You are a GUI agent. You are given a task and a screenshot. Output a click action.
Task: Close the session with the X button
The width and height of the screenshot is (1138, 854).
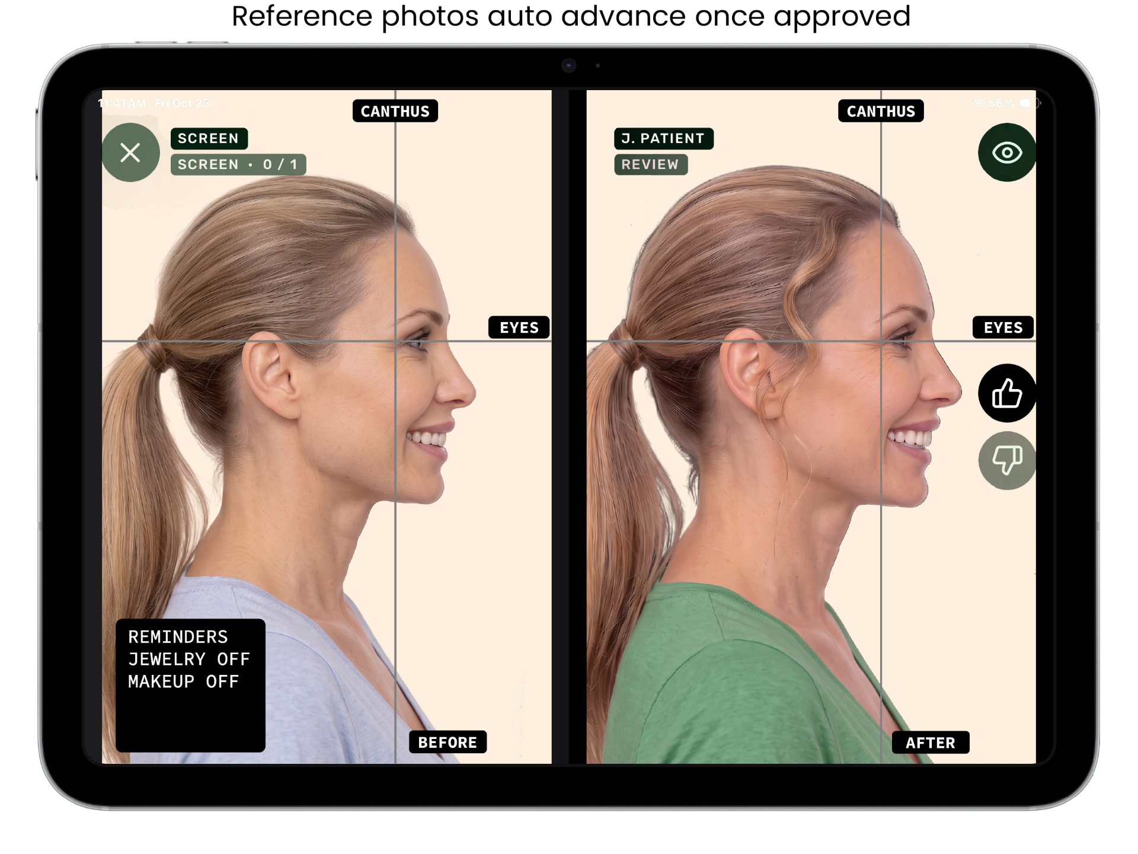click(x=130, y=152)
